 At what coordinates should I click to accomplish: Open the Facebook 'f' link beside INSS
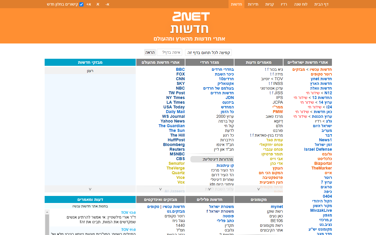(x=272, y=84)
